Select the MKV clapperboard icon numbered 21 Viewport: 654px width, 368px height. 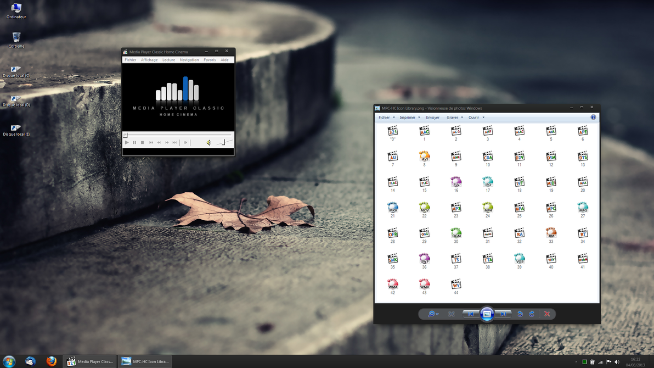392,208
